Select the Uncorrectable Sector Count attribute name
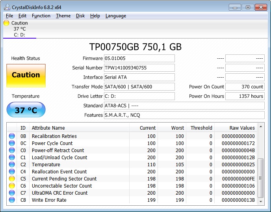Viewport: 271px width, 212px height. click(62, 186)
